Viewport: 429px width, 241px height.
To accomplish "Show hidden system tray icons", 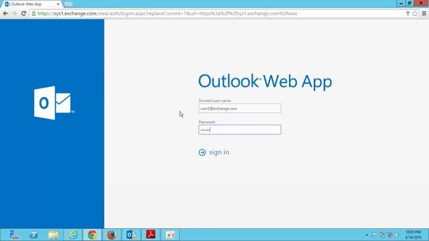I will (x=367, y=235).
